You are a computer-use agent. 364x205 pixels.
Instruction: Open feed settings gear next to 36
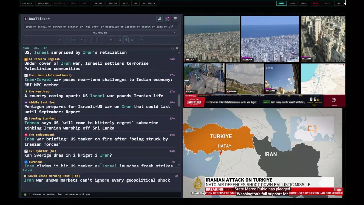(177, 48)
